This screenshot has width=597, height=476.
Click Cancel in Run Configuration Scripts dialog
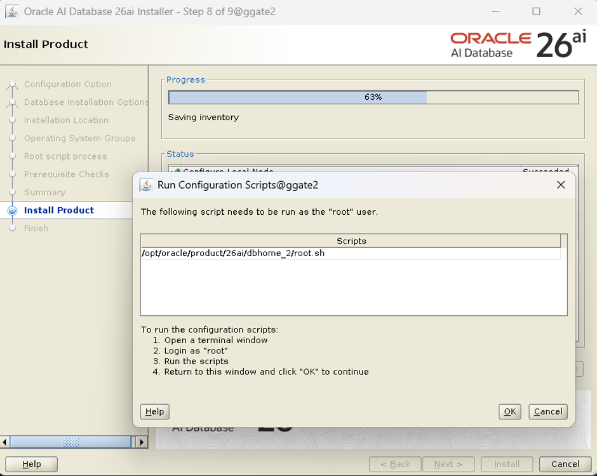click(548, 412)
